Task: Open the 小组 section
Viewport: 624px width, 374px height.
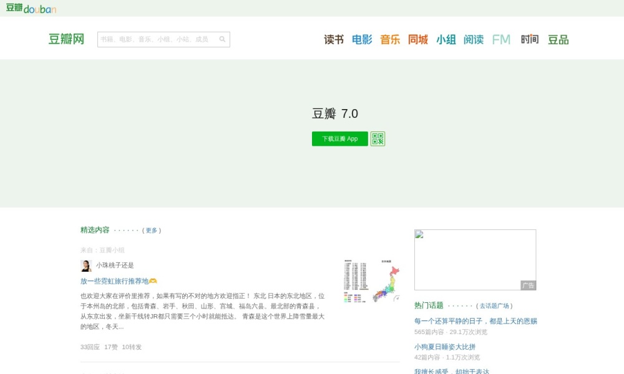Action: tap(446, 39)
